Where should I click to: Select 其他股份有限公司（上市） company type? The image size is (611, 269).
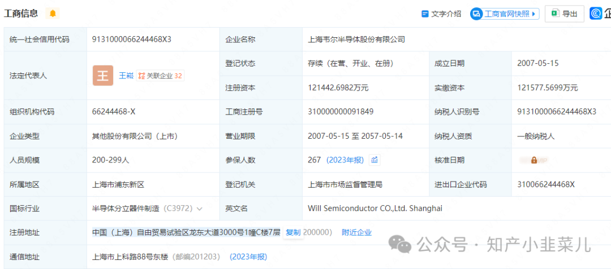[x=135, y=136]
